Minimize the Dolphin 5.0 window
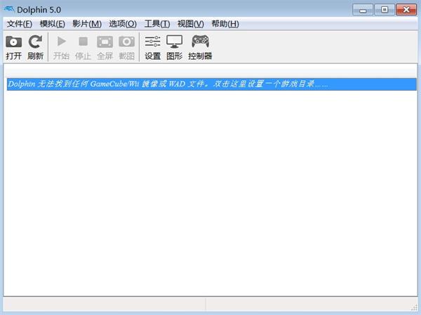This screenshot has width=421, height=315. pos(363,10)
